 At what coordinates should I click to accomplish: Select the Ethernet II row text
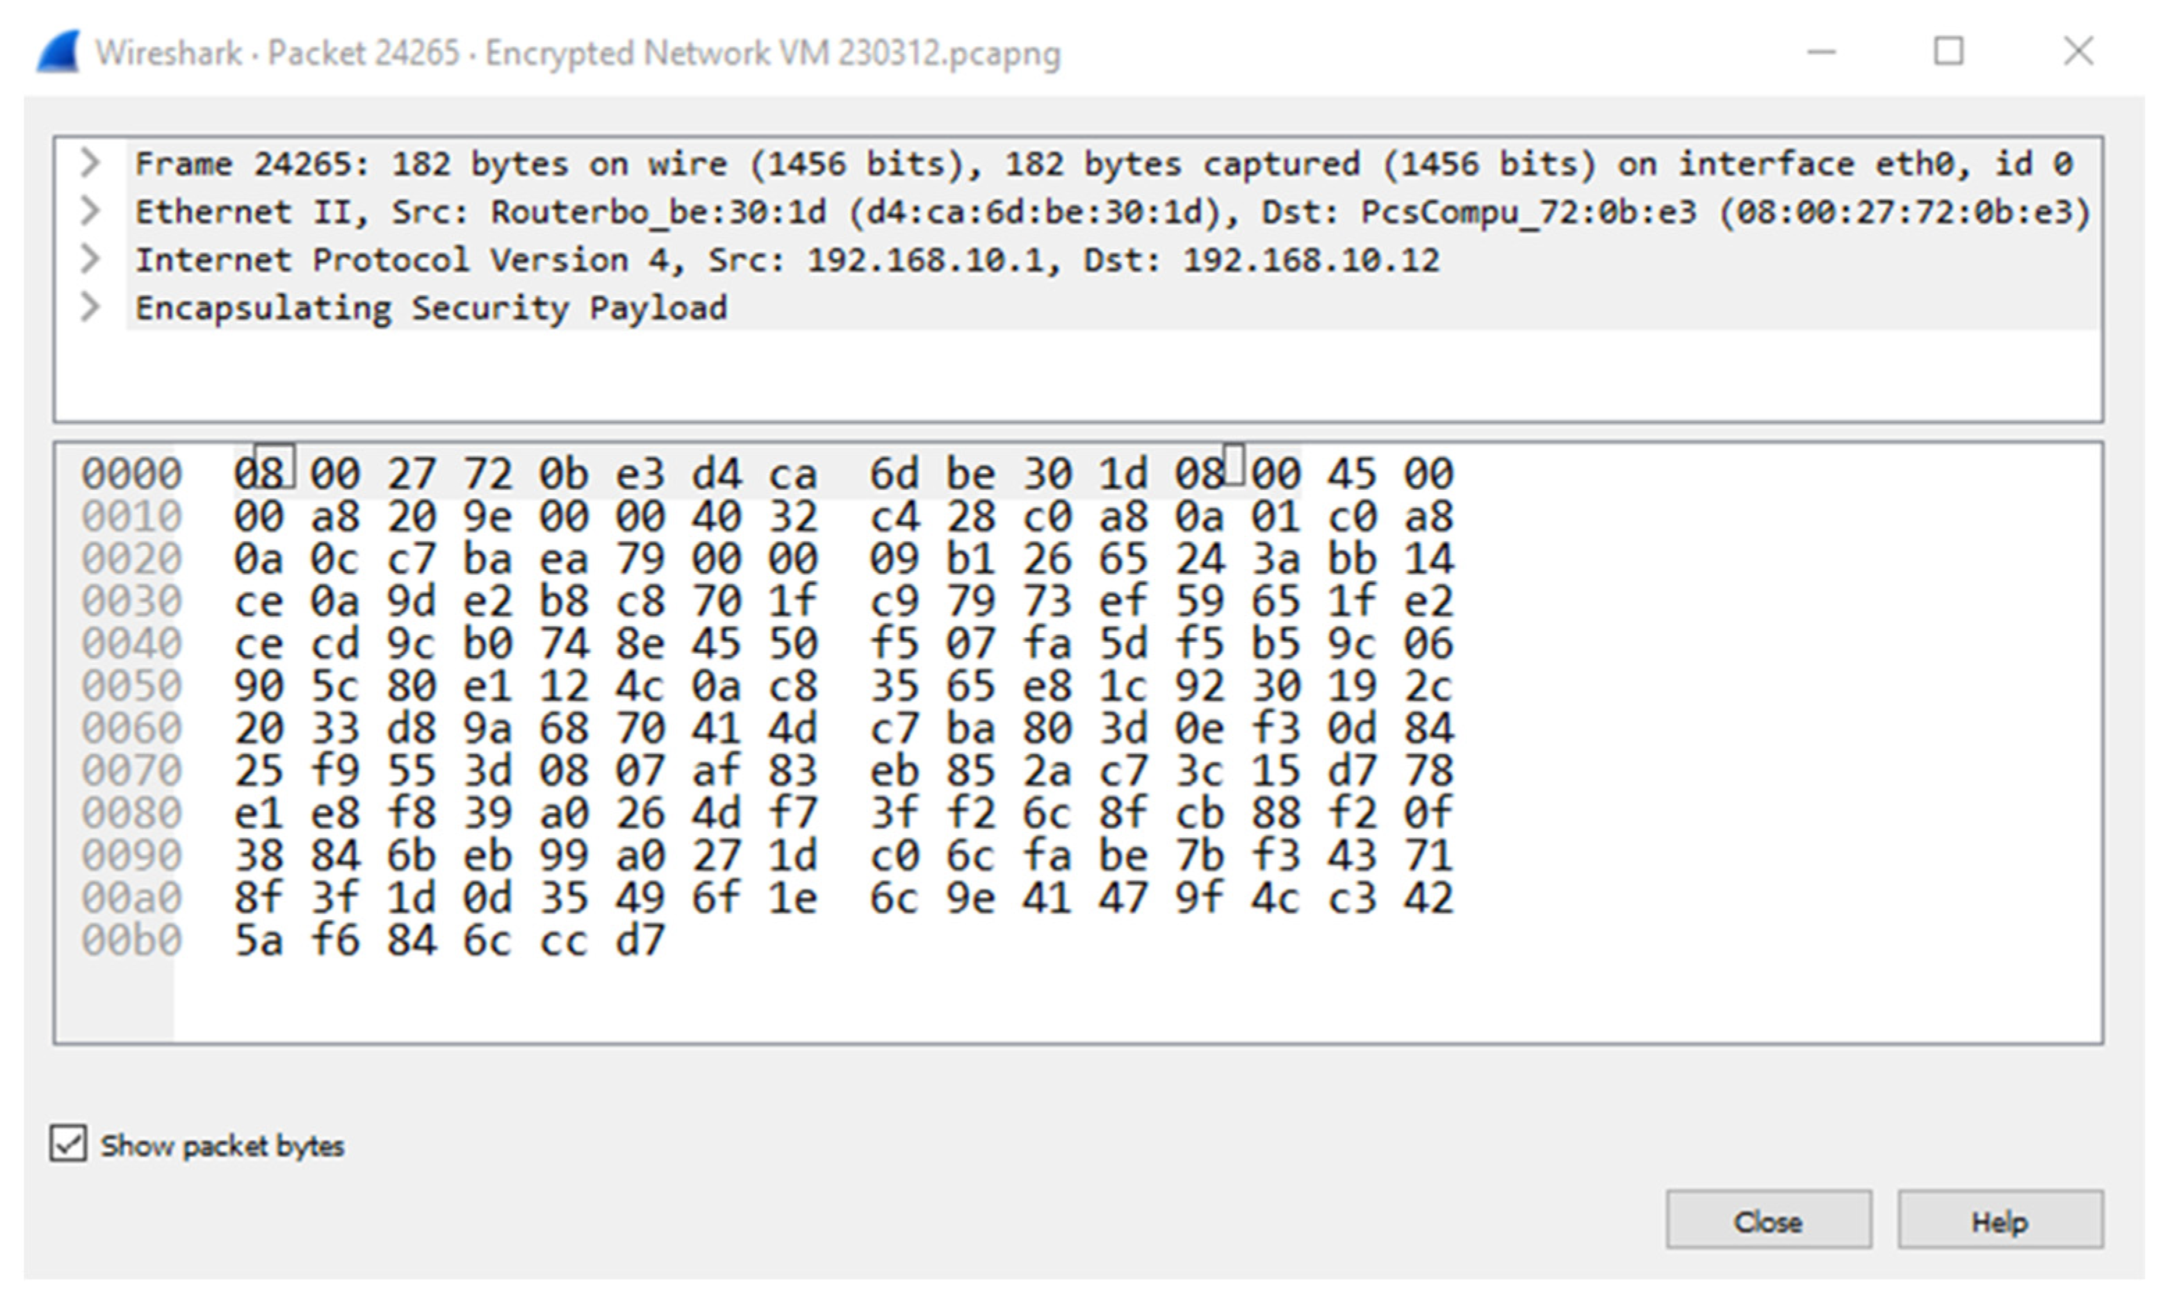(x=1113, y=213)
